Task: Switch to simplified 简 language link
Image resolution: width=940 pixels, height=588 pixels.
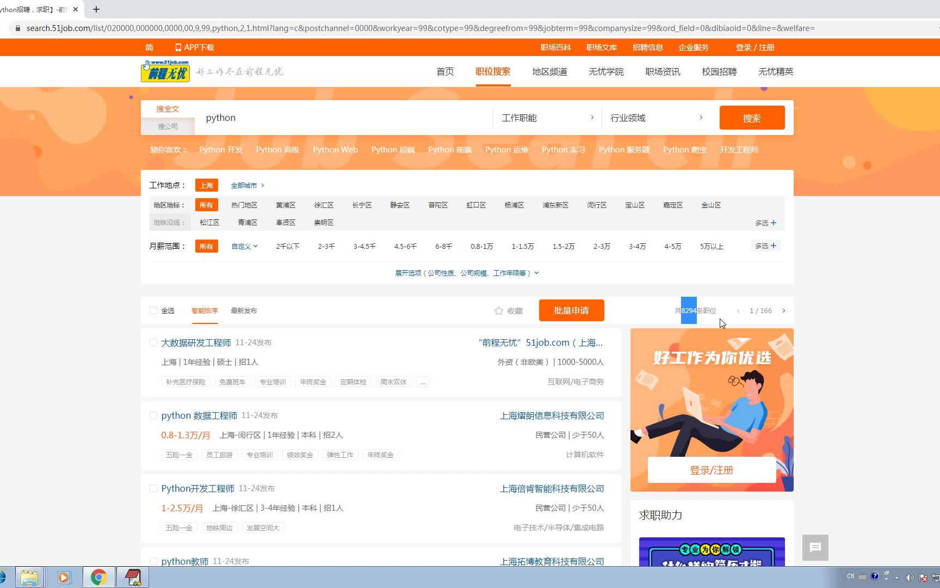Action: point(149,47)
